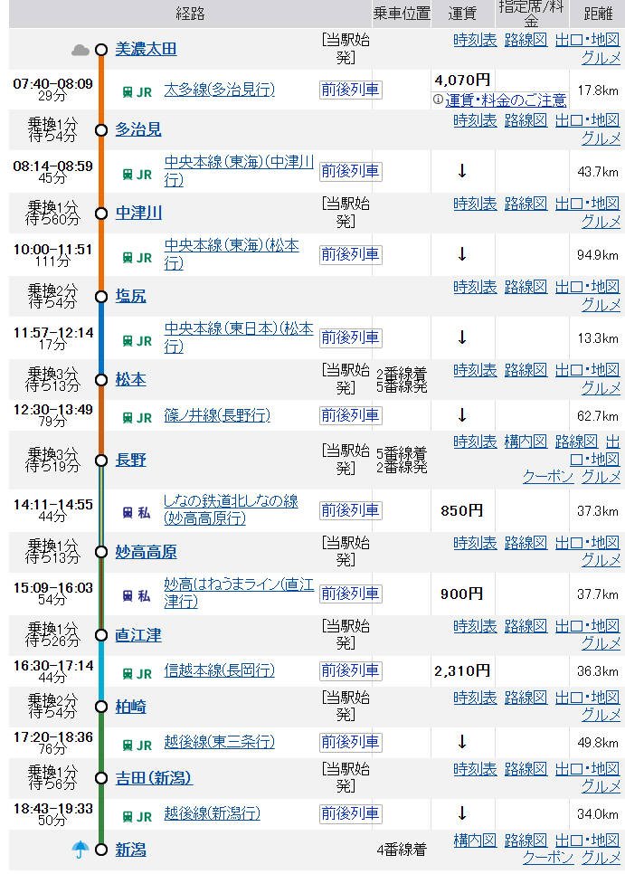Click the info icon beside 運賃・料金のご注意
The width and height of the screenshot is (625, 874).
(438, 100)
